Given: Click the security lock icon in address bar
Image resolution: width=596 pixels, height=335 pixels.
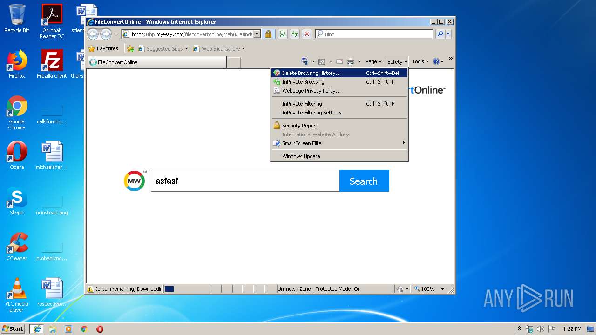Looking at the screenshot, I should tap(268, 34).
